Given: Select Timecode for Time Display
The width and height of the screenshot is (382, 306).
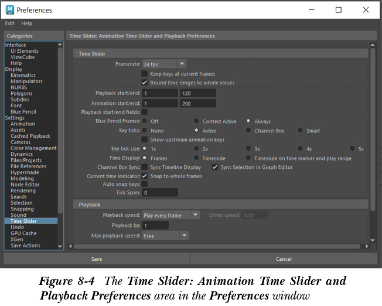Looking at the screenshot, I should (197, 158).
